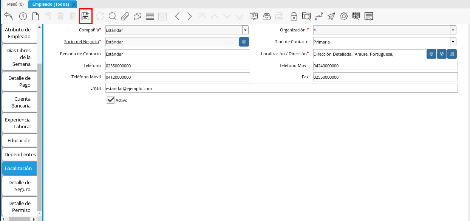Open zoom across folder-magnifier icon

(306, 16)
